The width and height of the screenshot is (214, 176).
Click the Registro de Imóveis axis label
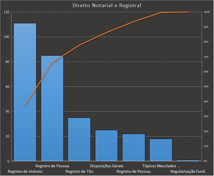pos(25,172)
